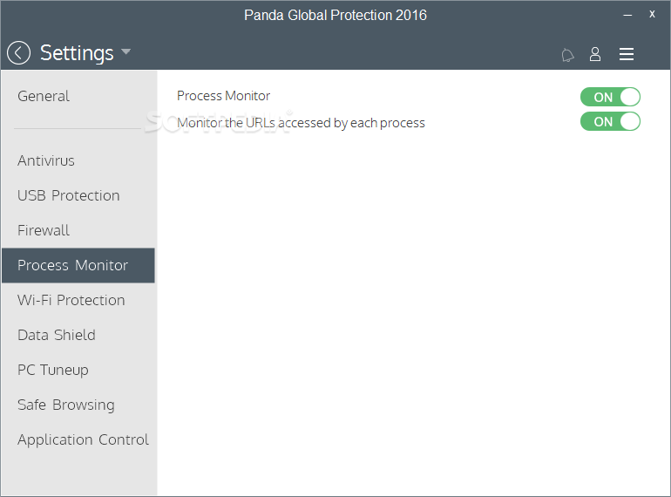Close the Panda Global Protection window
The width and height of the screenshot is (671, 497).
(x=652, y=14)
